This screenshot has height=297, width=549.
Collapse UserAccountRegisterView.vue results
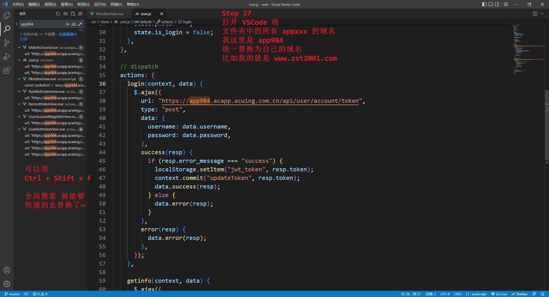pos(19,117)
